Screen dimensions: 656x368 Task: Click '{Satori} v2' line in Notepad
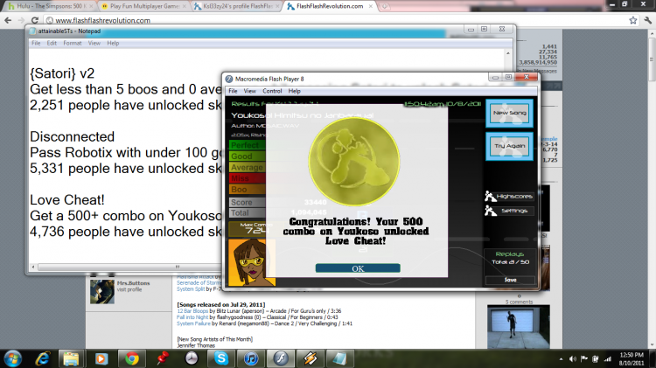(x=62, y=73)
